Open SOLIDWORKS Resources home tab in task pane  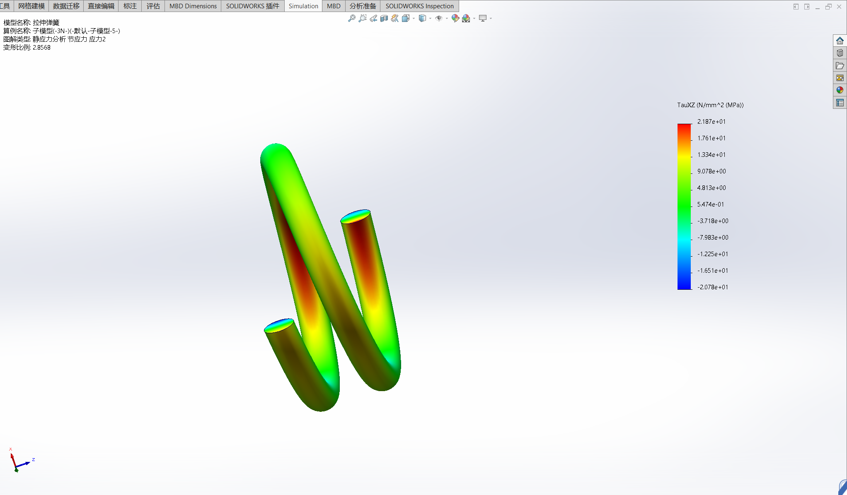(x=840, y=41)
